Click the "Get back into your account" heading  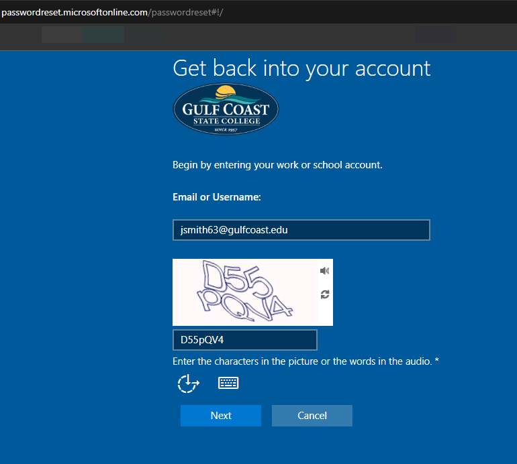tap(301, 68)
